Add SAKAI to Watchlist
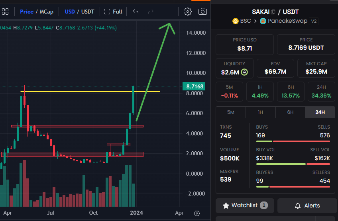 pos(245,205)
